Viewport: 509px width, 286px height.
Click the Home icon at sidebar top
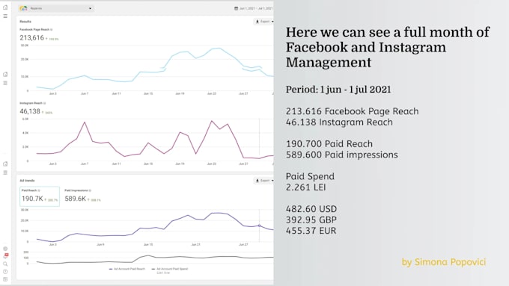[5, 7]
